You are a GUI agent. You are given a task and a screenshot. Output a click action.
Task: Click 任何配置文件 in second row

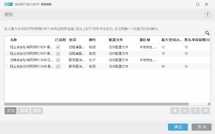tap(119, 54)
